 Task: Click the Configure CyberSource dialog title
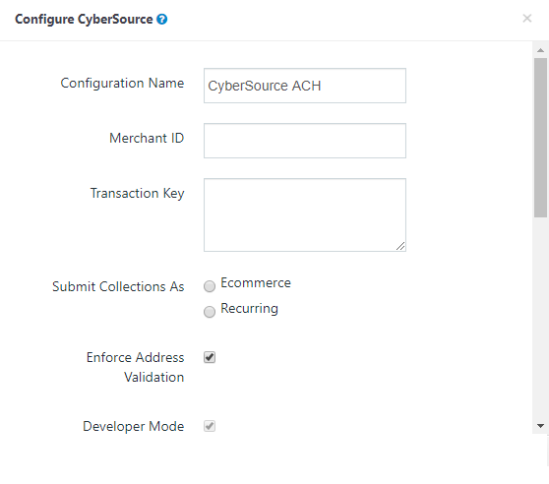point(84,20)
